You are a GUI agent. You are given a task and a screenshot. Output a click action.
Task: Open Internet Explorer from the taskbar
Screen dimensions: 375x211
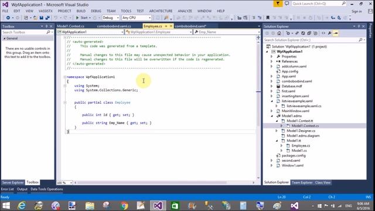[x=22, y=206]
